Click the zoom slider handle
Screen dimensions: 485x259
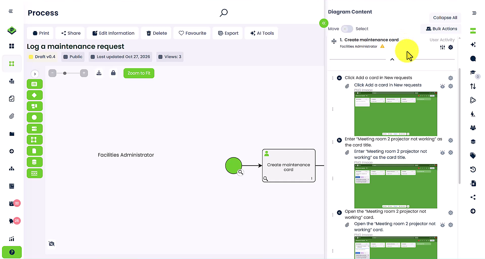coord(65,73)
